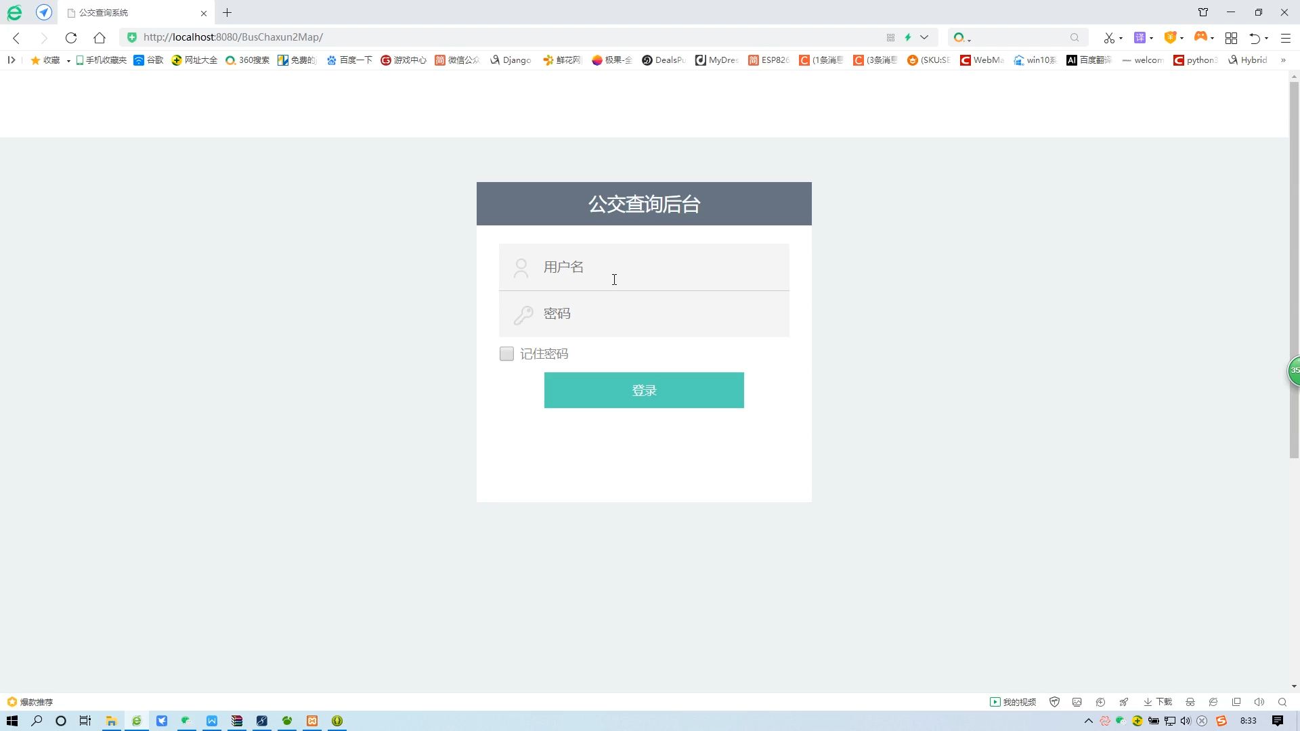Open the browser home page icon
Viewport: 1300px width, 731px height.
click(100, 38)
